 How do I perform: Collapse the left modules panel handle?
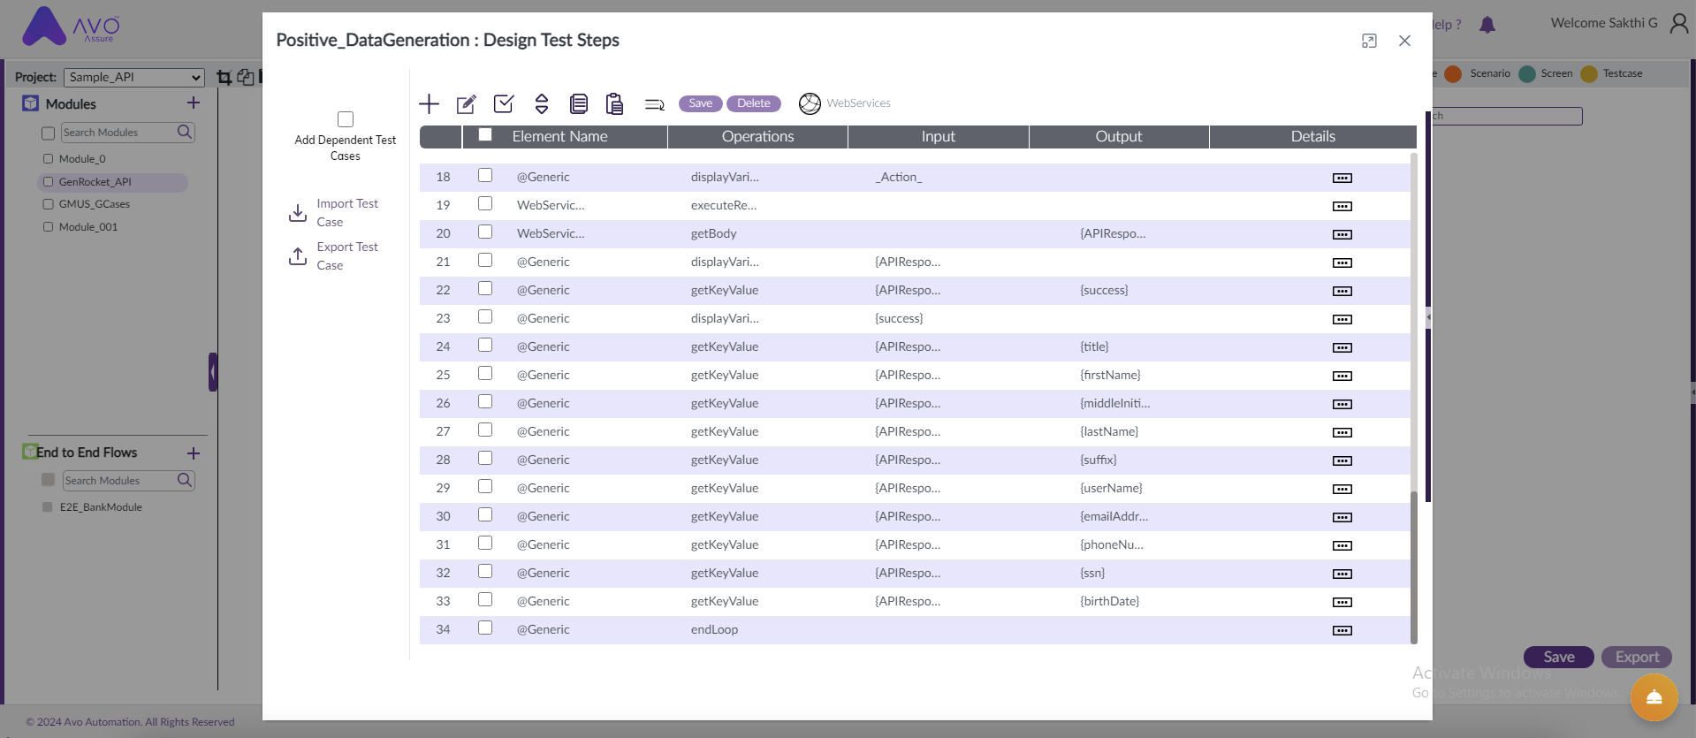pyautogui.click(x=213, y=372)
